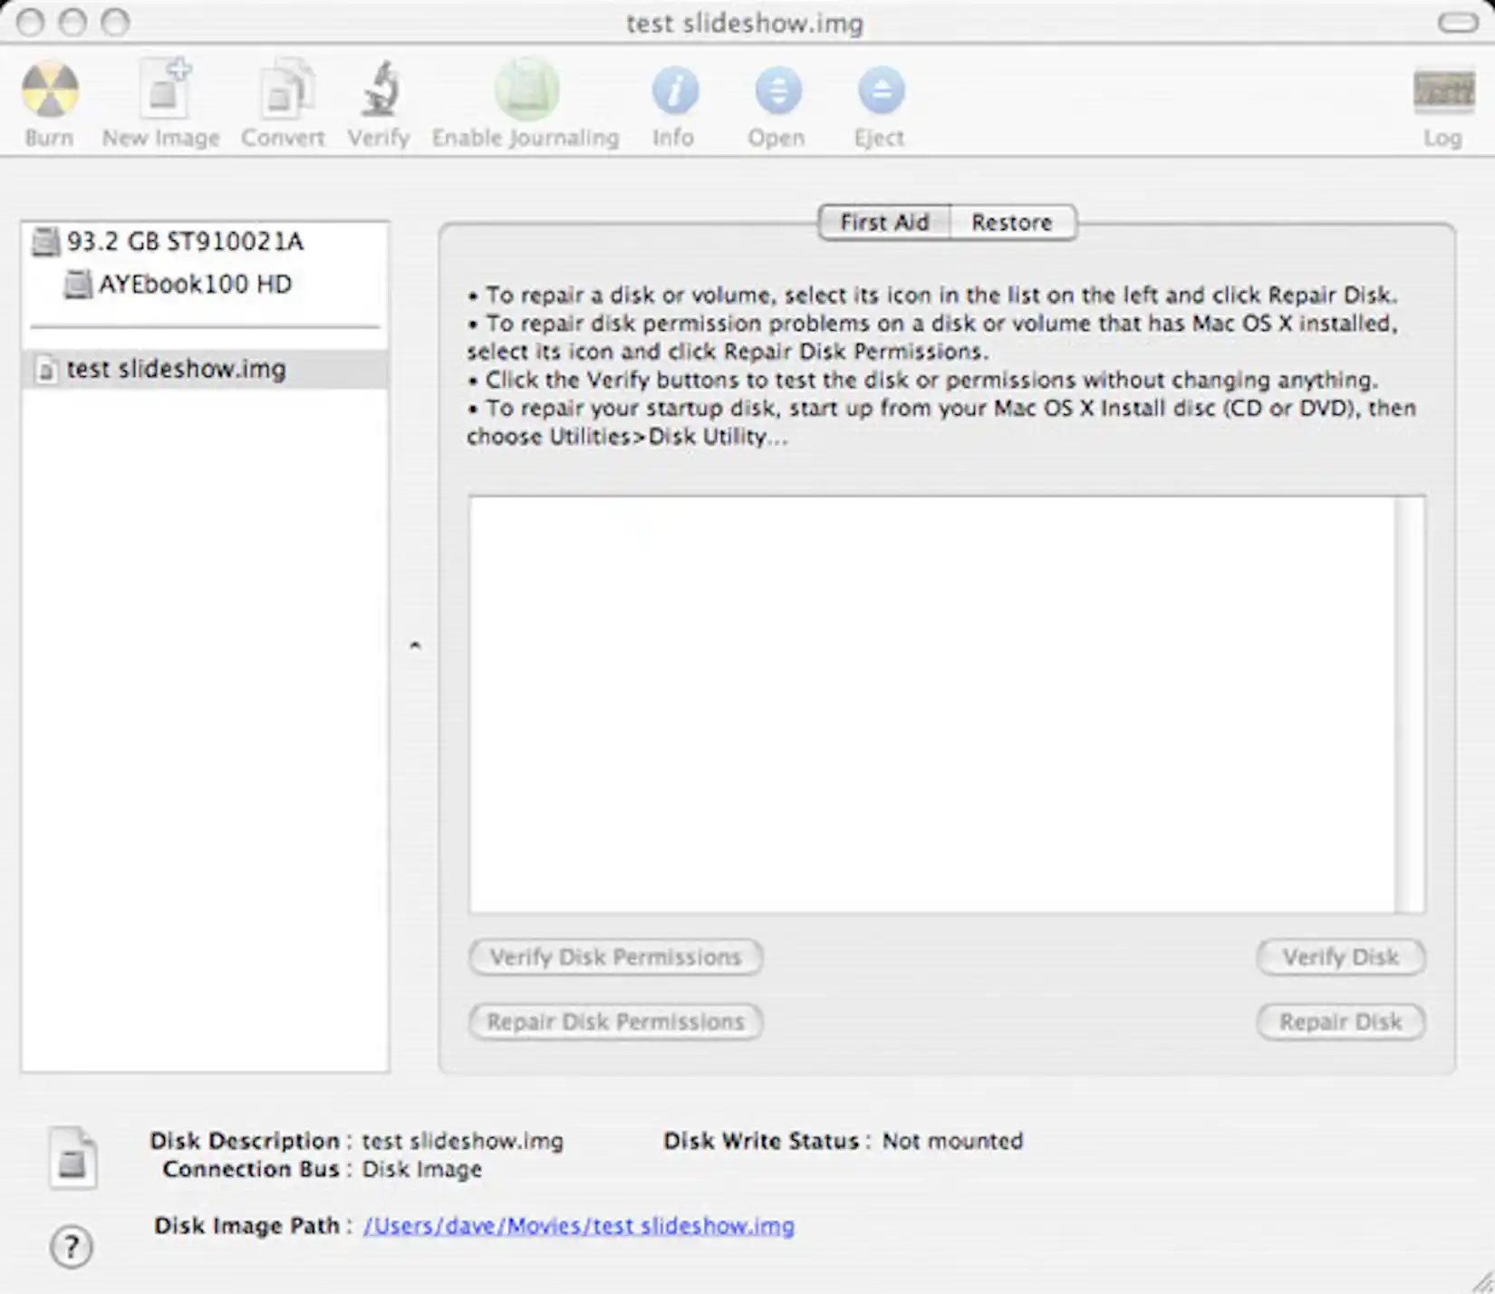Open the Log with the toolbar icon
Screen dimensions: 1495x1294
[1442, 91]
